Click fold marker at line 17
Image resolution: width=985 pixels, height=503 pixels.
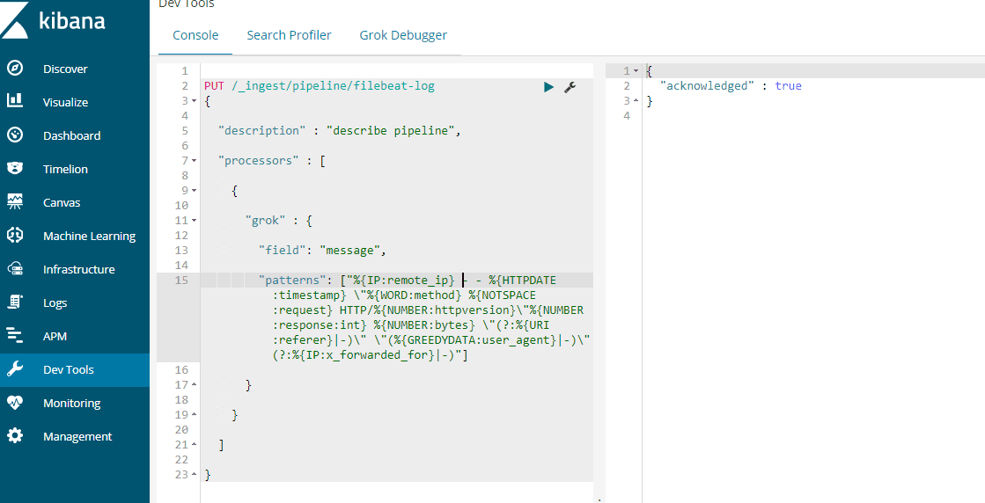(x=195, y=384)
